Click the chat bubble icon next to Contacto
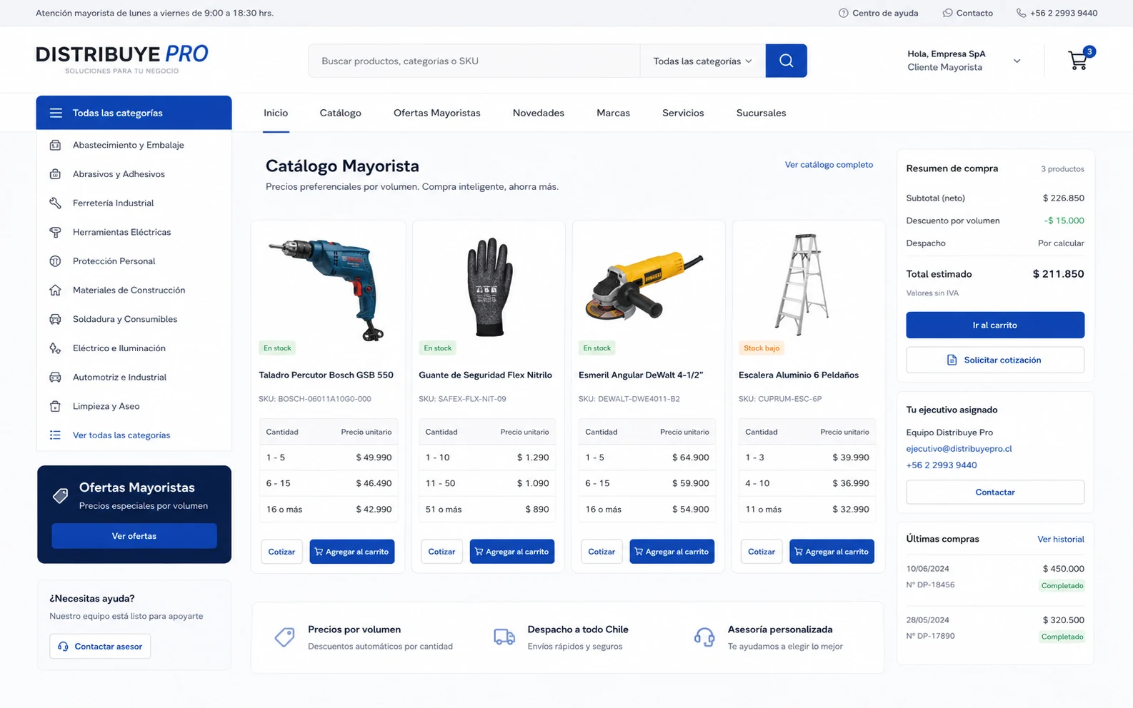 (947, 13)
